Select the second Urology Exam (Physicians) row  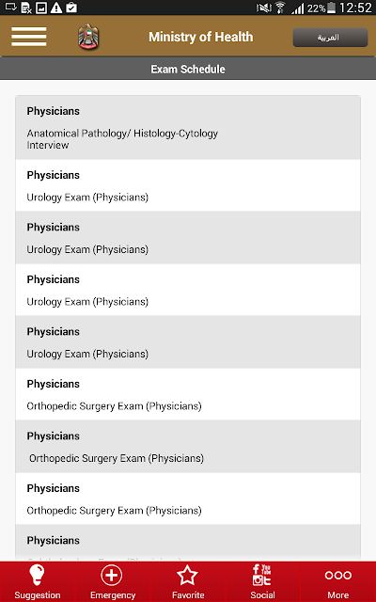pos(188,238)
